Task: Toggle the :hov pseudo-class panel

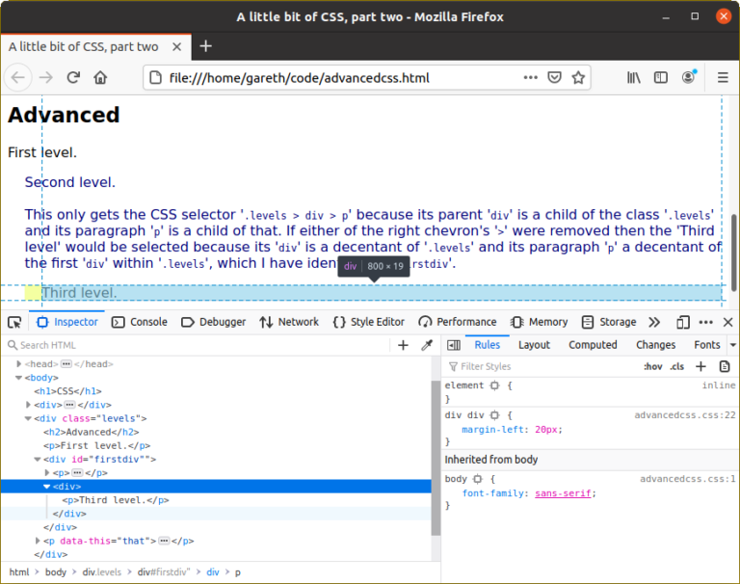Action: click(652, 367)
